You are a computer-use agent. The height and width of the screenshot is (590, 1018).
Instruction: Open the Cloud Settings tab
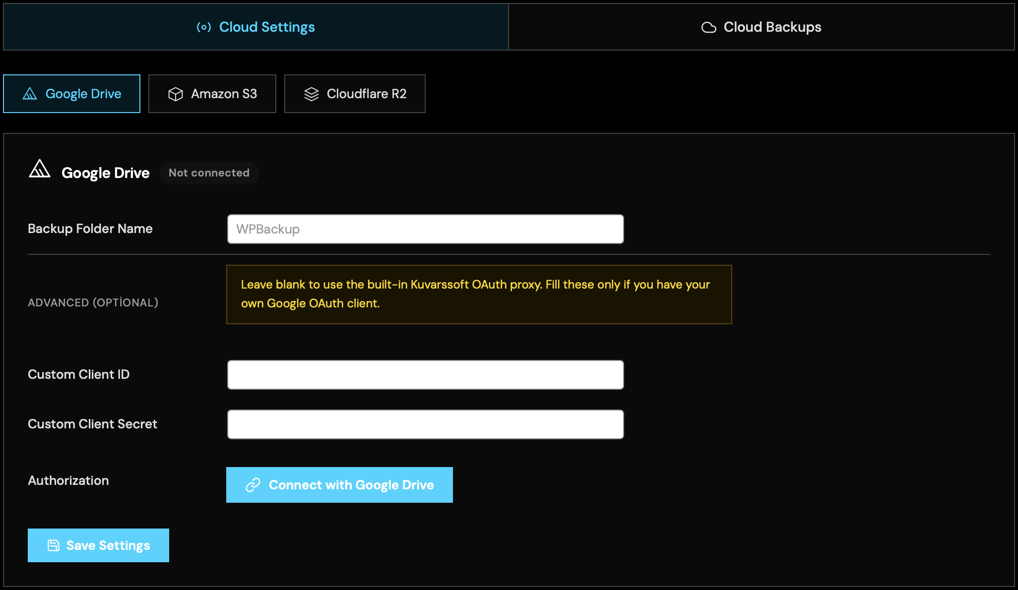click(x=256, y=27)
